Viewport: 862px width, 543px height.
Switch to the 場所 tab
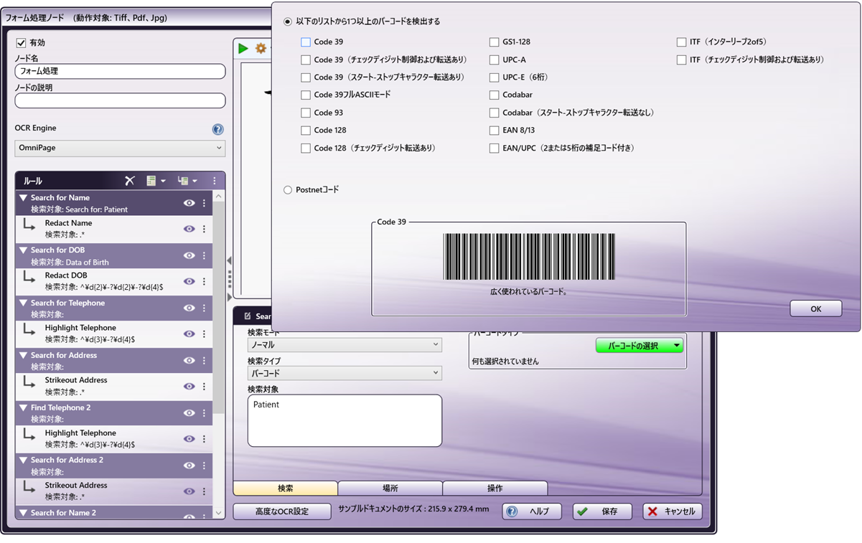coord(390,488)
